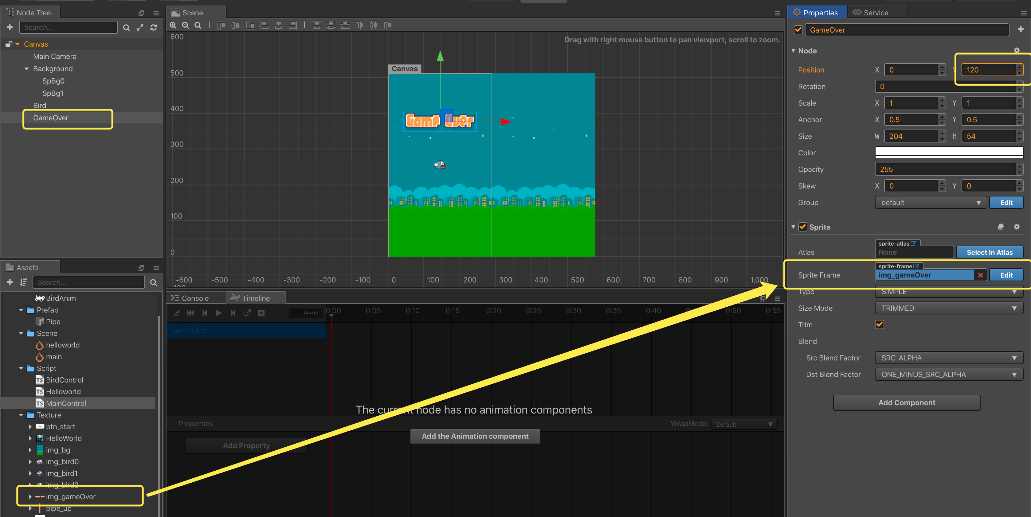Click Edit button next to Group
Viewport: 1031px width, 517px height.
click(1006, 202)
